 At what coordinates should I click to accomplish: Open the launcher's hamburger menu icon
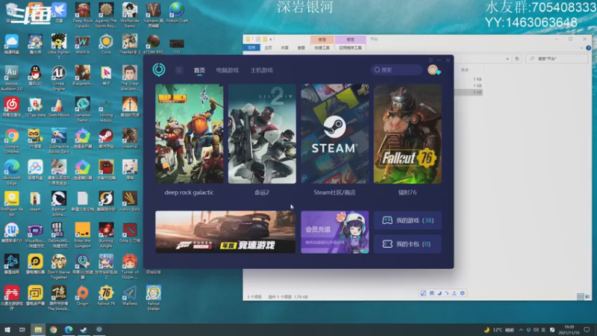point(431,60)
